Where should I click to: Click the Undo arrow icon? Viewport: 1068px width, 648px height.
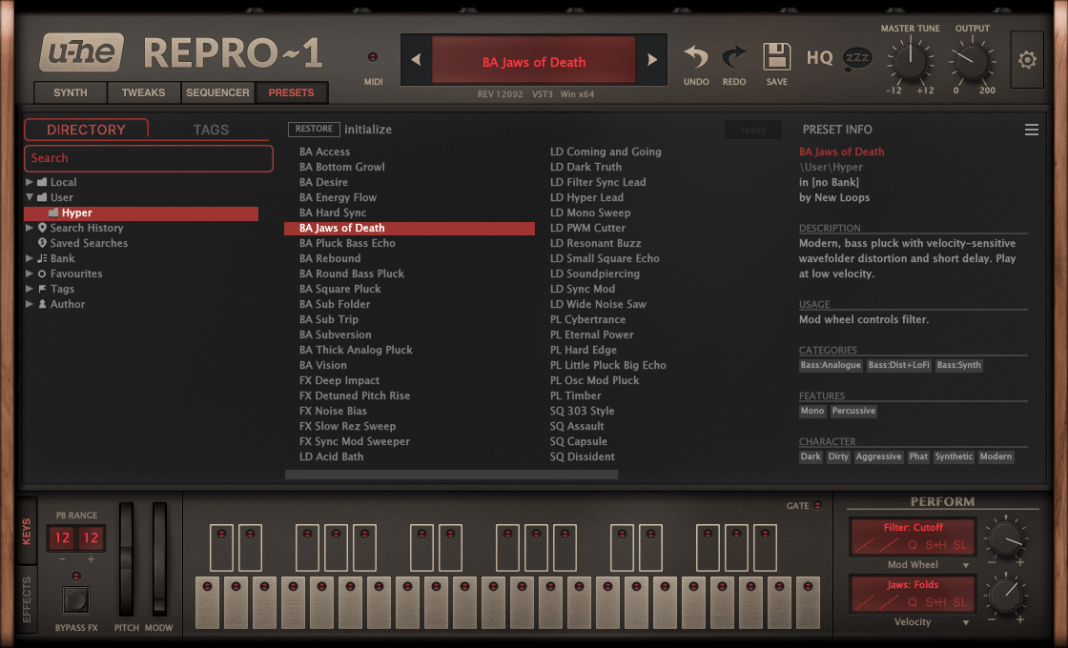(696, 57)
